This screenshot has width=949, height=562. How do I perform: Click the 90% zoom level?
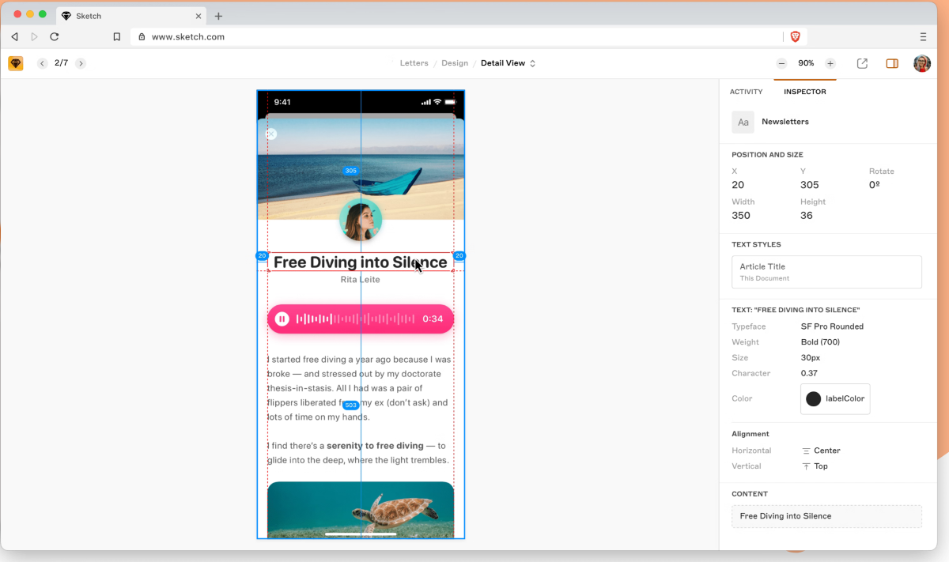pyautogui.click(x=806, y=63)
